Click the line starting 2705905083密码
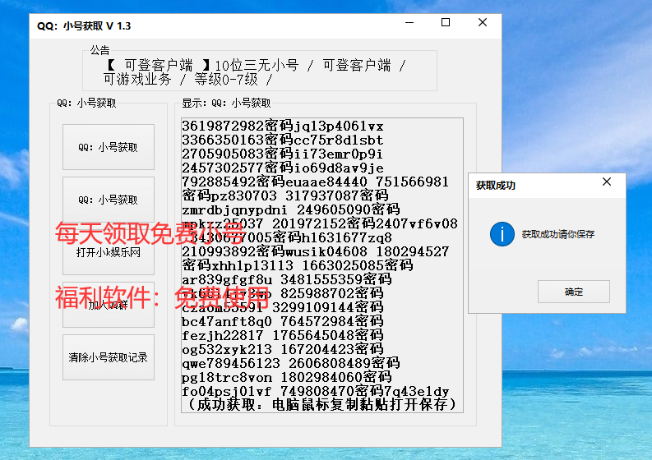 pyautogui.click(x=282, y=154)
